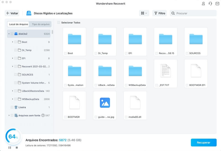Expand the EFI tree node
Viewport: 221px width, 151px height.
(x=12, y=58)
